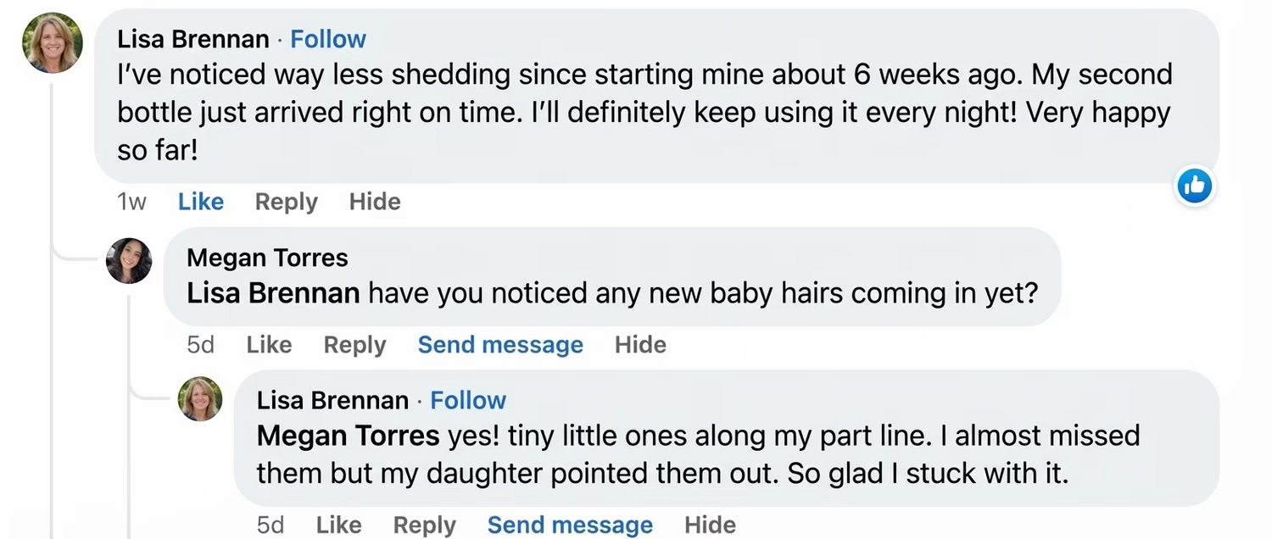This screenshot has height=539, width=1272.
Task: Click Lisa Brennan's avatar on her nested reply
Action: (x=200, y=399)
